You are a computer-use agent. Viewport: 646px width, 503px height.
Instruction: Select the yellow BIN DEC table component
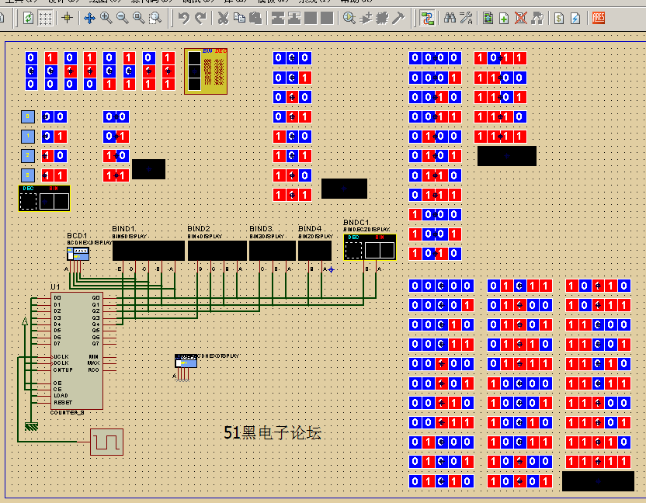coord(206,71)
